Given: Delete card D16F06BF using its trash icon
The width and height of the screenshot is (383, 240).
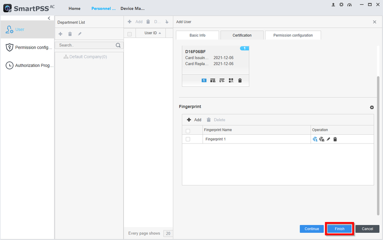Looking at the screenshot, I should tap(240, 80).
